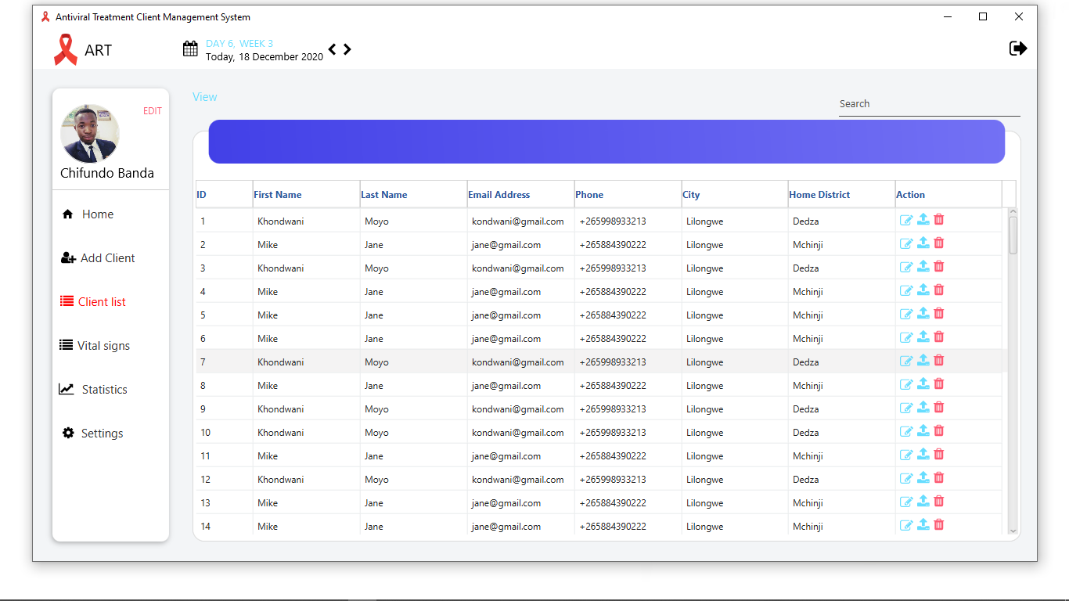Click the Today, 18 December 2020 label
The width and height of the screenshot is (1069, 601).
[264, 56]
